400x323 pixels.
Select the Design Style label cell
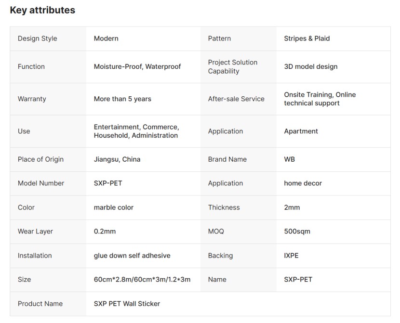pyautogui.click(x=37, y=39)
